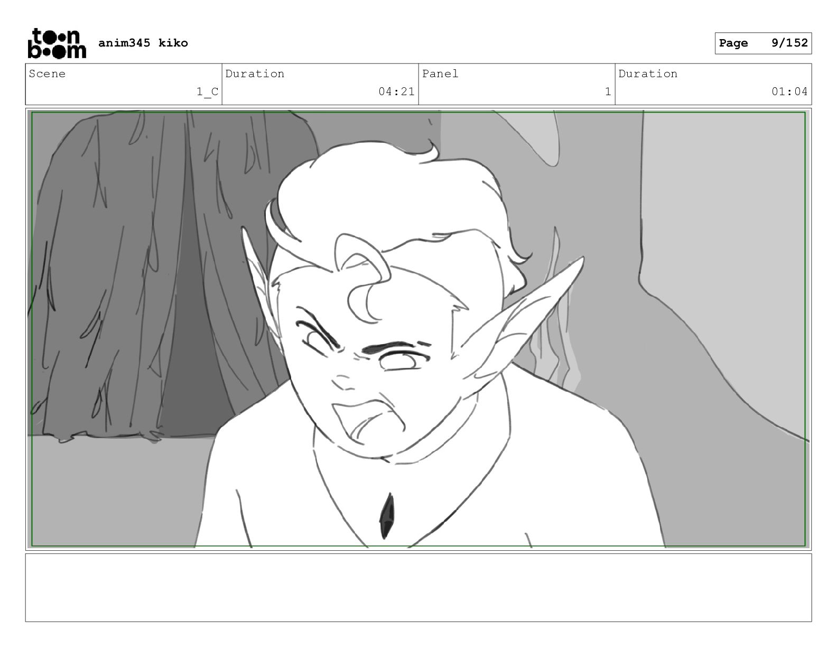Click the Panel label
Image resolution: width=837 pixels, height=647 pixels.
(440, 73)
